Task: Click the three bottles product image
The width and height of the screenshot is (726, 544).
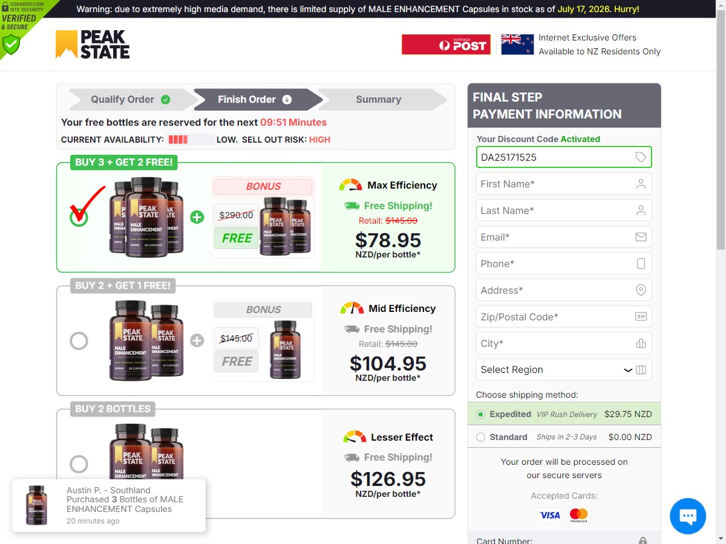Action: pyautogui.click(x=146, y=216)
